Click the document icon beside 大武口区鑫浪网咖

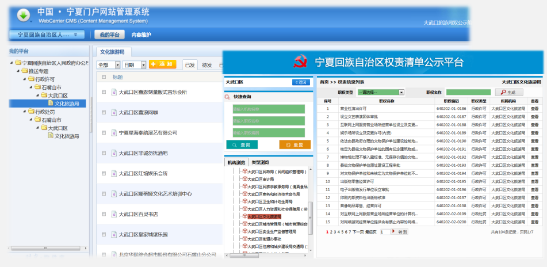(114, 112)
